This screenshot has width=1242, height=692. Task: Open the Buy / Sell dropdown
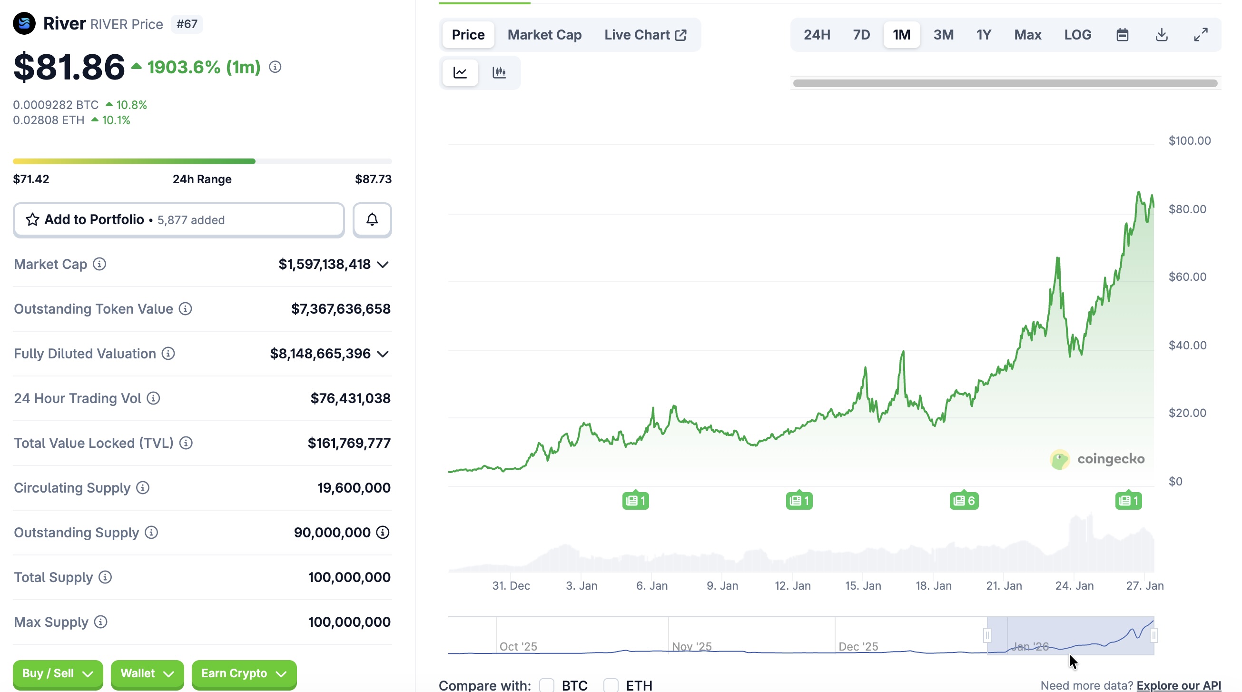point(58,673)
